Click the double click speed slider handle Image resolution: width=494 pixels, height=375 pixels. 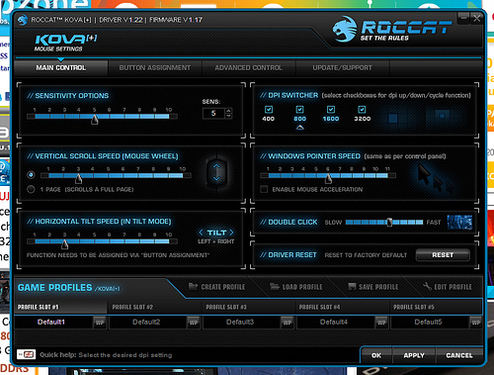[389, 223]
